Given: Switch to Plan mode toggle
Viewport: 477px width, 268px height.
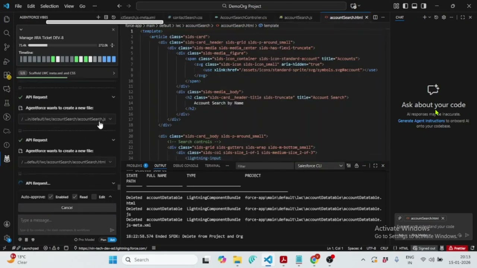Looking at the screenshot, I should click(x=103, y=240).
